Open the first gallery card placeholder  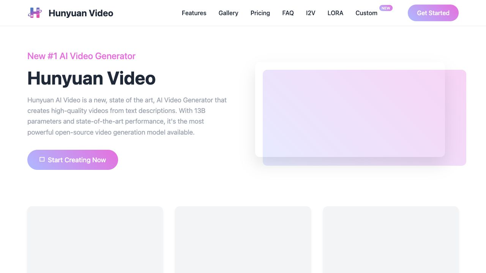tap(95, 240)
